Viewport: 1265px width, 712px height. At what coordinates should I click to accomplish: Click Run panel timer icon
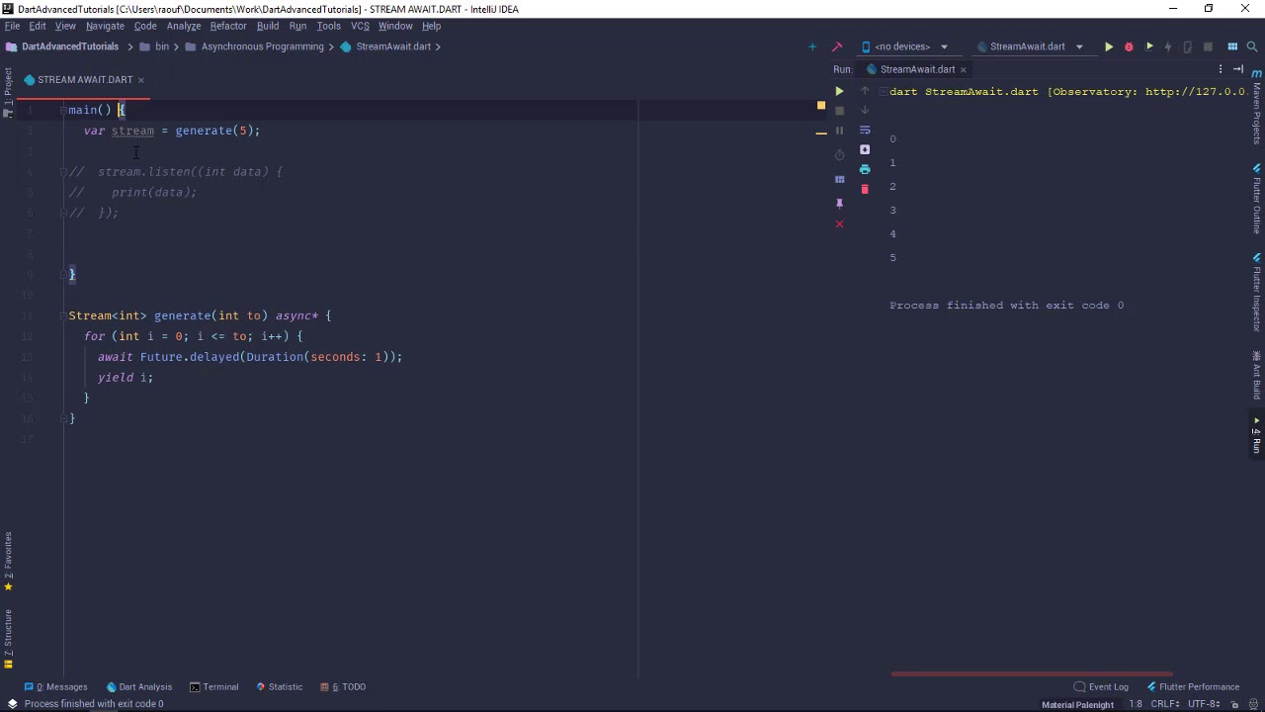point(839,154)
